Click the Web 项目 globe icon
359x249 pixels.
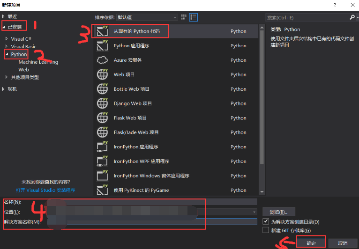pos(102,74)
